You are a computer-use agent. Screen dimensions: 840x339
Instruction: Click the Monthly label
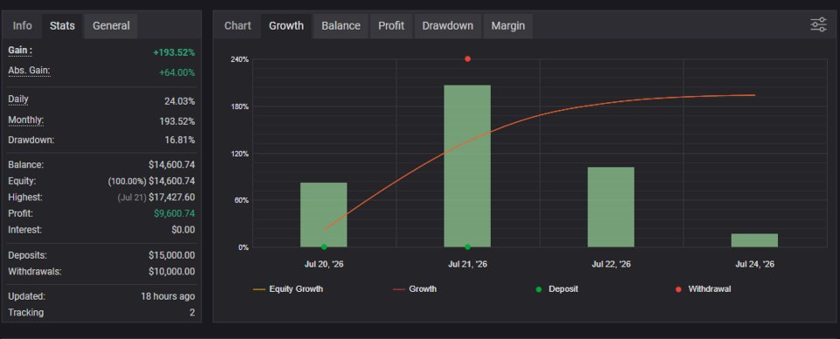(25, 121)
